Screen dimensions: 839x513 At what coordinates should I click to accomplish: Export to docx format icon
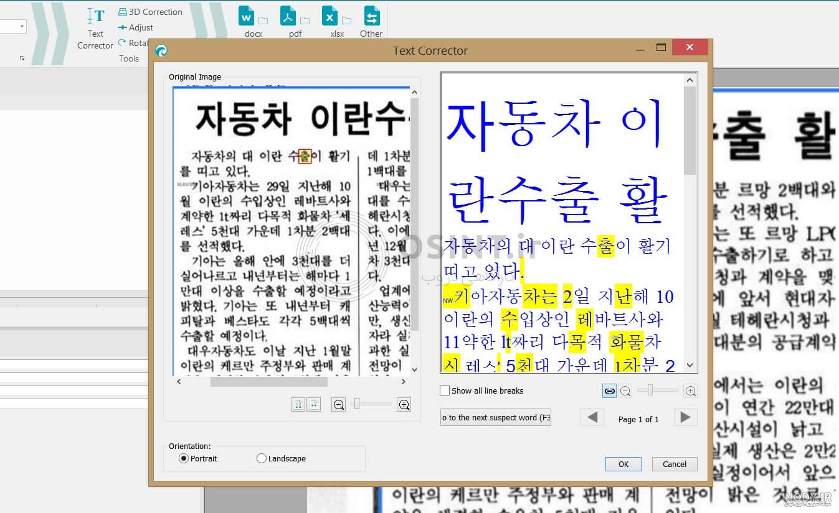point(247,17)
